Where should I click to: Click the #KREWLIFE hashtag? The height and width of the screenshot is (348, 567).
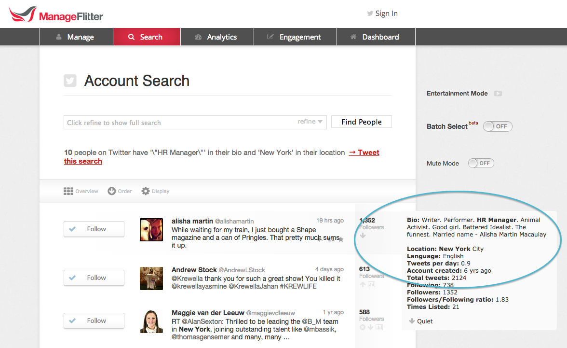coord(298,286)
